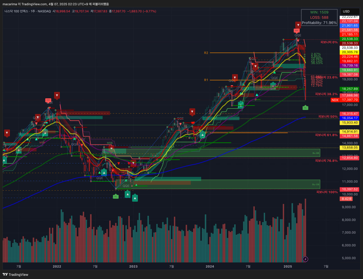Click the Bu-OB order block label
Screen dimensions: 363x279
pyautogui.click(x=316, y=184)
